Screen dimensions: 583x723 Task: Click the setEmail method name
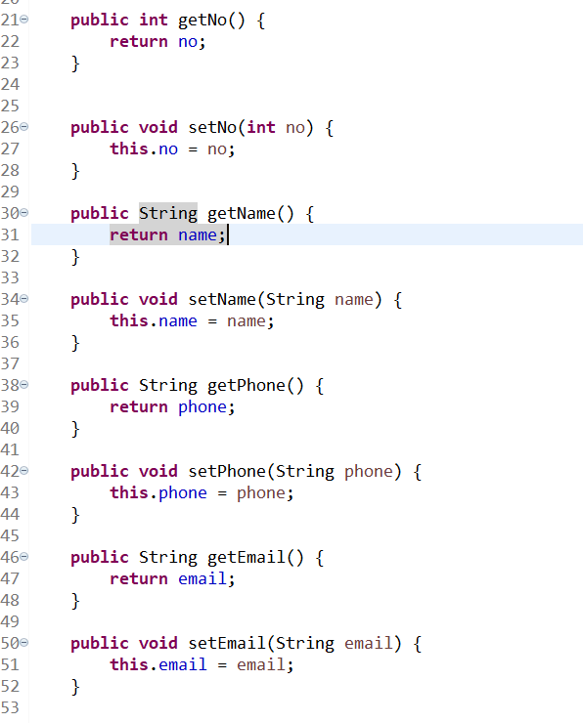pos(227,644)
